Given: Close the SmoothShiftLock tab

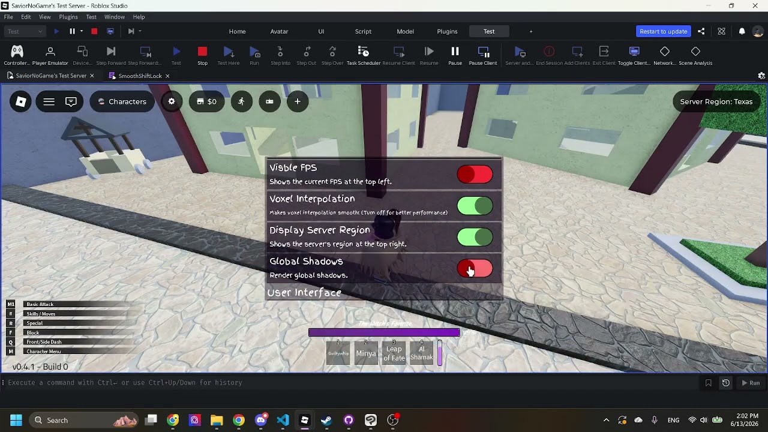Looking at the screenshot, I should tap(167, 76).
